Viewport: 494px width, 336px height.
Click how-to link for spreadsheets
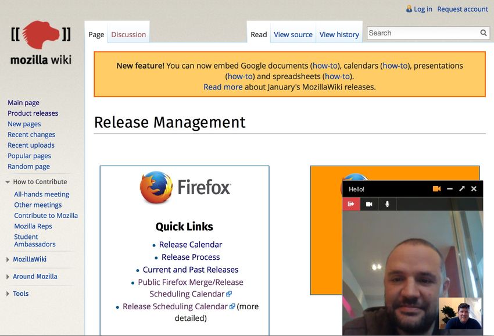pos(338,77)
